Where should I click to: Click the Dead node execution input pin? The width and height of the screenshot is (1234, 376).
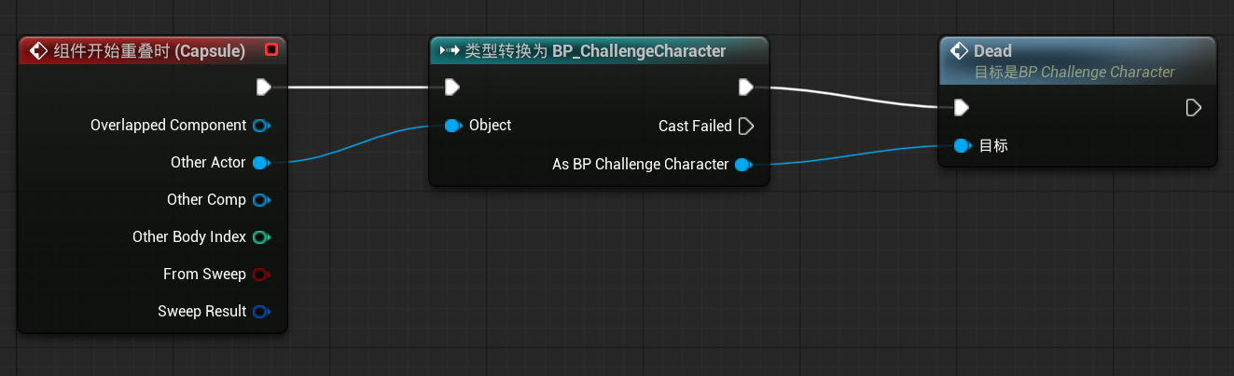tap(962, 108)
